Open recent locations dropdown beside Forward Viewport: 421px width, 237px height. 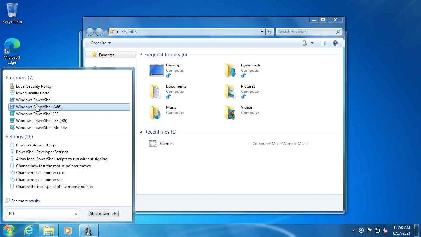[x=105, y=32]
